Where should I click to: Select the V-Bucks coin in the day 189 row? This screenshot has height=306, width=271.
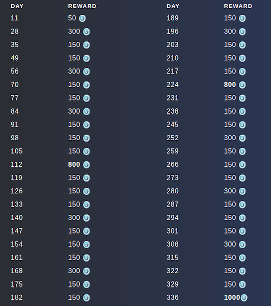click(242, 18)
